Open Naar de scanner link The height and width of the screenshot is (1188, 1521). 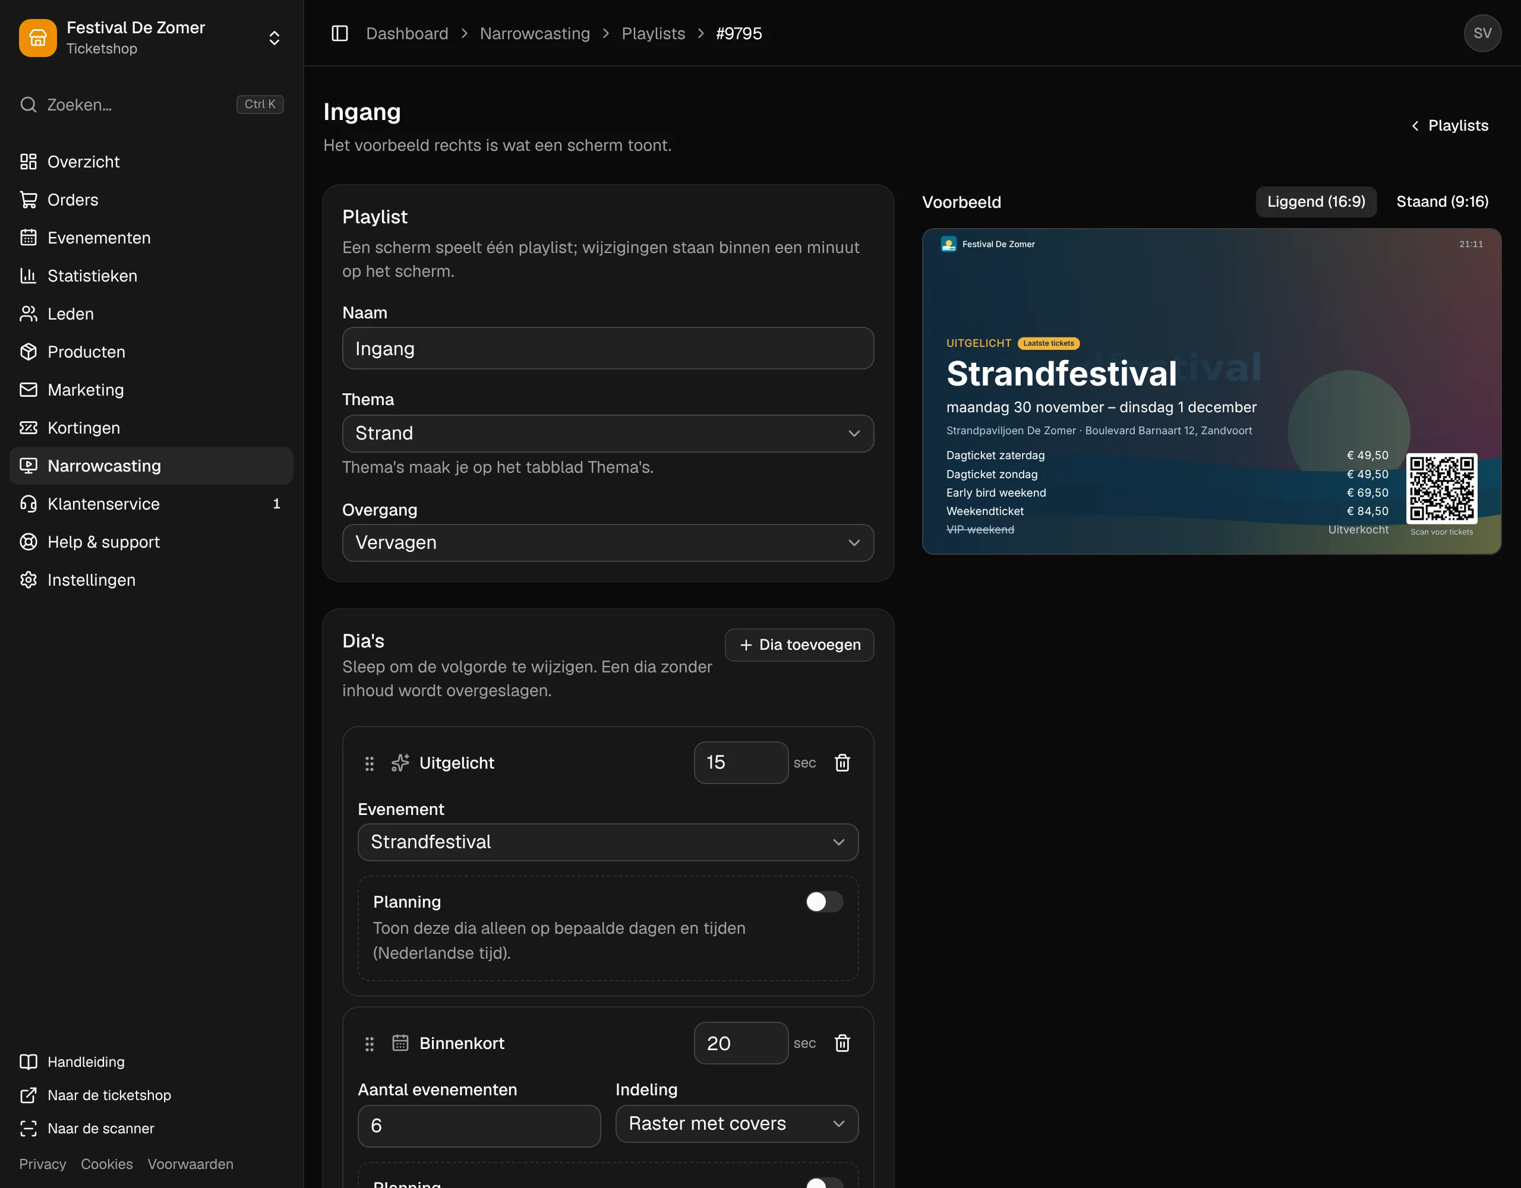[x=152, y=1129]
